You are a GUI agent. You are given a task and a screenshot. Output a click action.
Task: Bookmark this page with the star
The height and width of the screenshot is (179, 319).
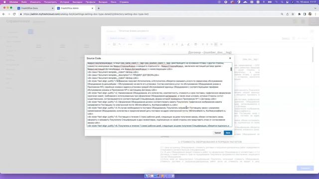coord(293,14)
